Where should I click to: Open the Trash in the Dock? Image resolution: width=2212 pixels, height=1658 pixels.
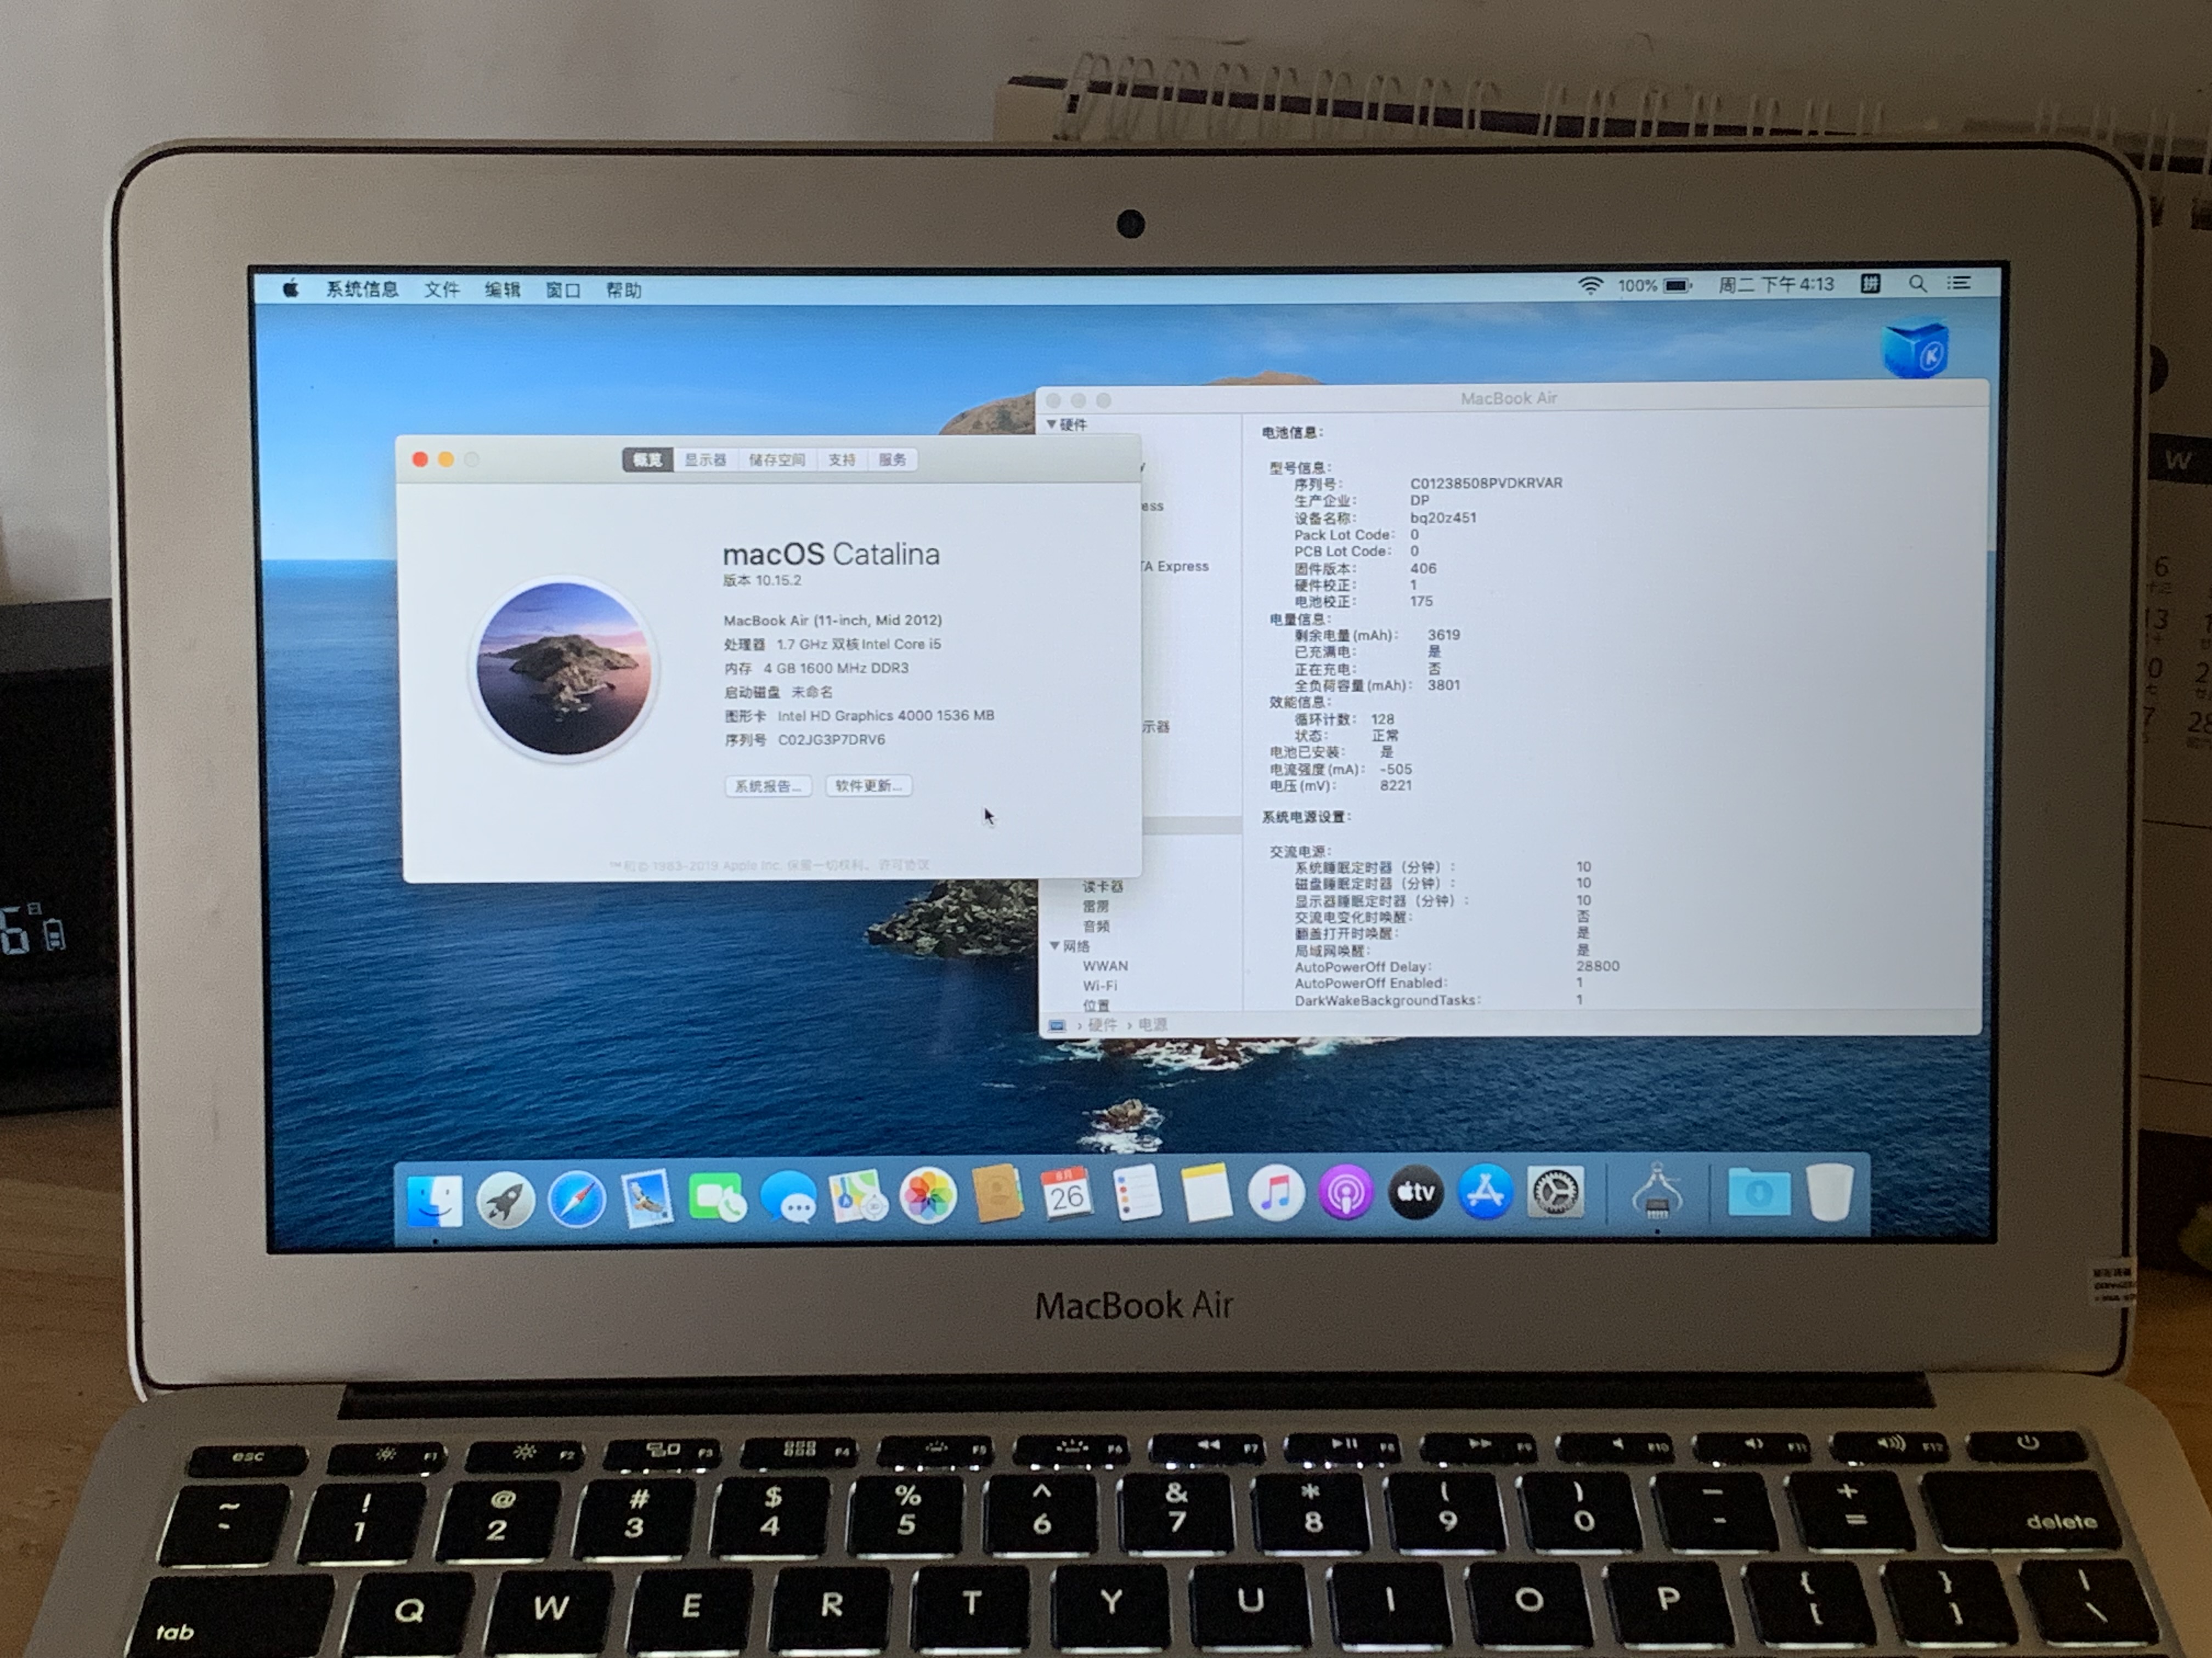[x=1830, y=1191]
